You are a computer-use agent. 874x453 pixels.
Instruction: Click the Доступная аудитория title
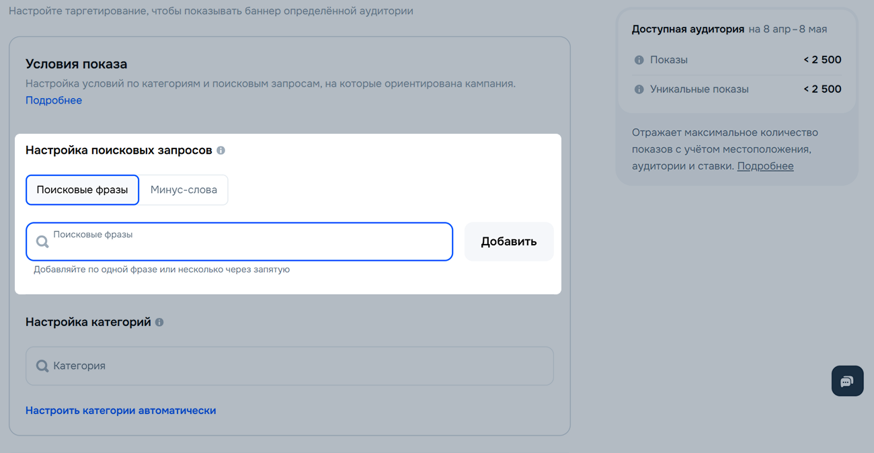pyautogui.click(x=688, y=29)
